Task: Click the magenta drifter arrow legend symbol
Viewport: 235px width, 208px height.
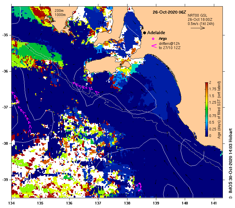Action: pos(154,46)
